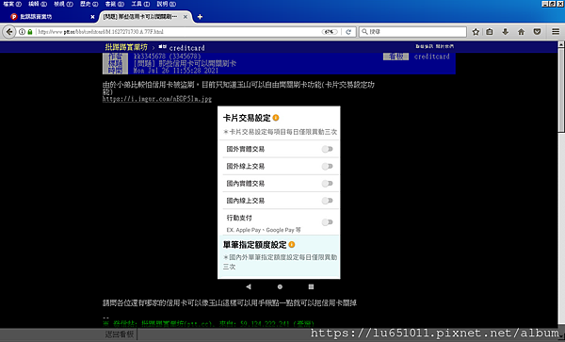This screenshot has width=565, height=342.
Task: Open the Firefox hamburger menu
Action: pos(556,32)
